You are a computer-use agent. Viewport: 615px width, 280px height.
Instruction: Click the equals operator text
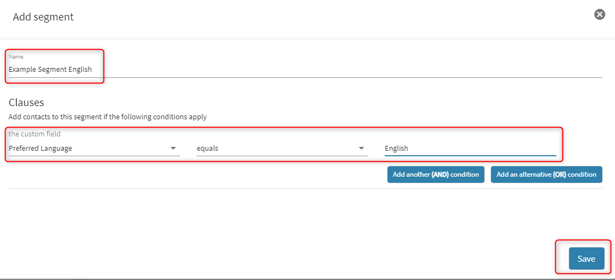point(208,148)
